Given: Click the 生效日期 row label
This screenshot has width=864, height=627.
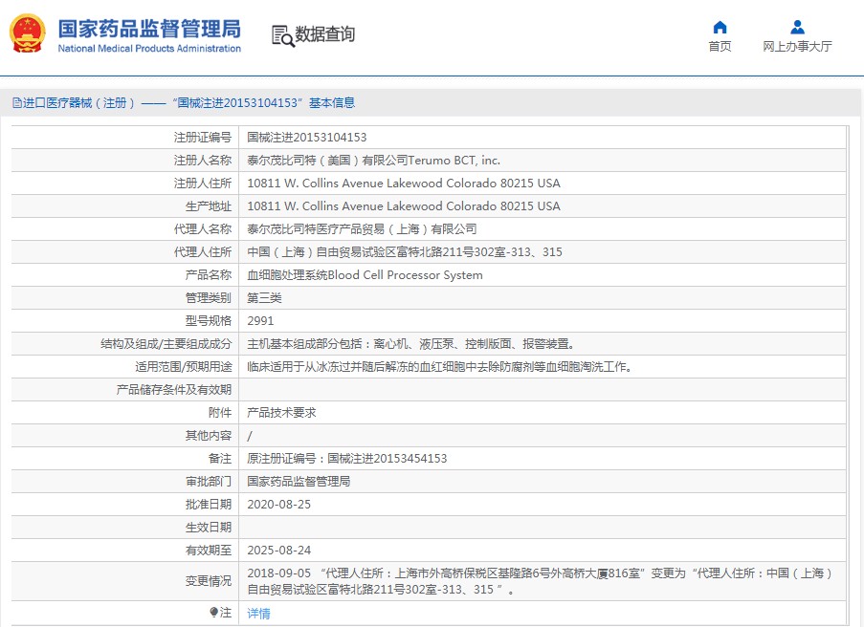Looking at the screenshot, I should click(209, 528).
